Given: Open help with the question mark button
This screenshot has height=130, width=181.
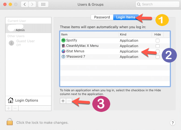Looking at the screenshot, I should pyautogui.click(x=173, y=123).
